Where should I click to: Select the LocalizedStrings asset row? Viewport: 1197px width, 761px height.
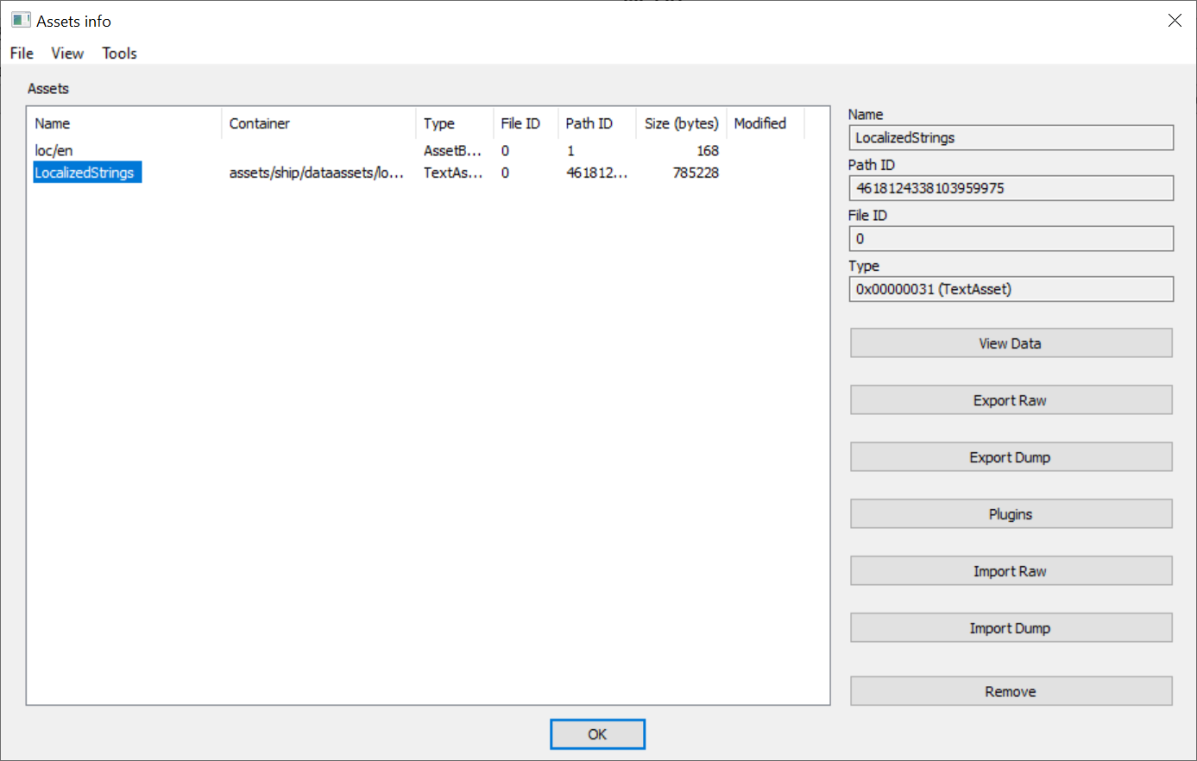pos(427,173)
